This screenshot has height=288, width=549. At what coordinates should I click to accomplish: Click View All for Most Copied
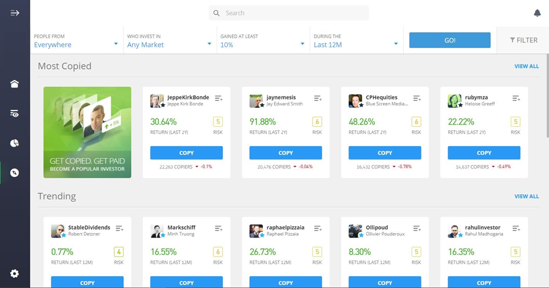point(526,66)
